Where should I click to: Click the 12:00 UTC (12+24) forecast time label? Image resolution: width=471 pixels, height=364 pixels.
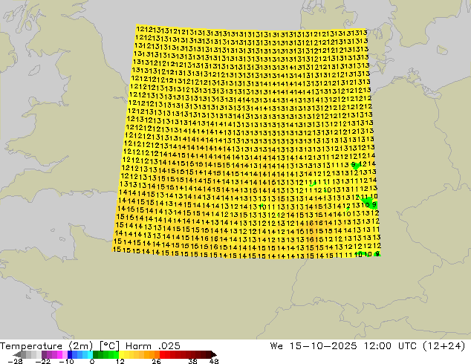coord(415,346)
